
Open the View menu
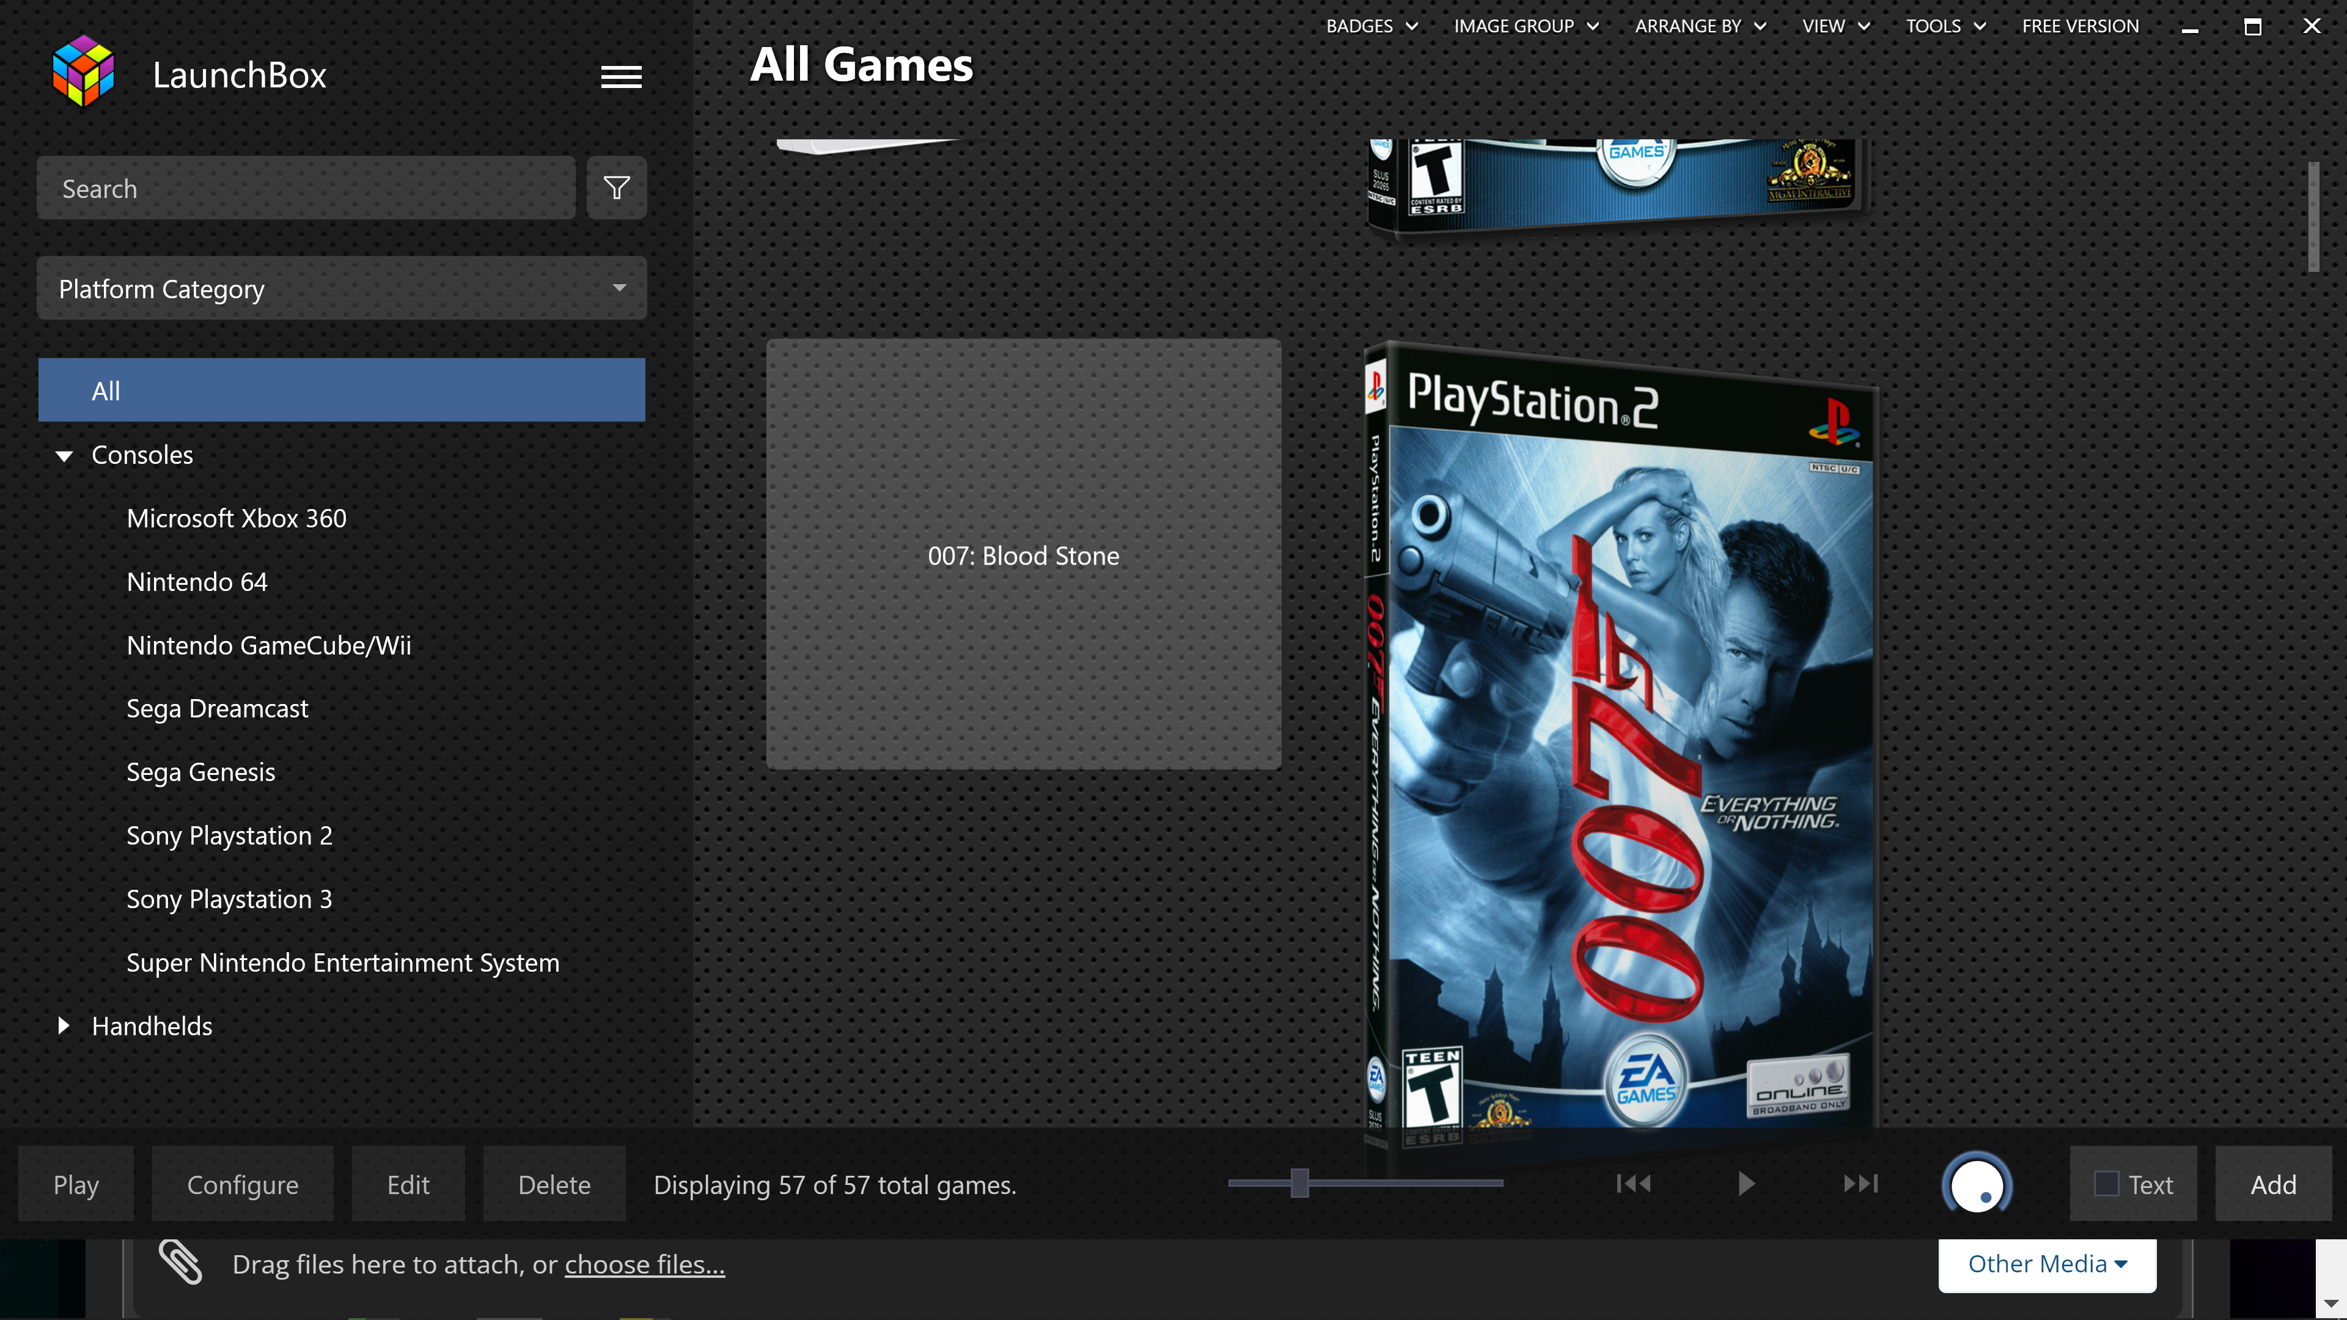click(1836, 26)
